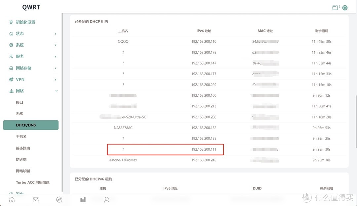
Task: Click the home icon in bottom bar
Action: tap(12, 199)
